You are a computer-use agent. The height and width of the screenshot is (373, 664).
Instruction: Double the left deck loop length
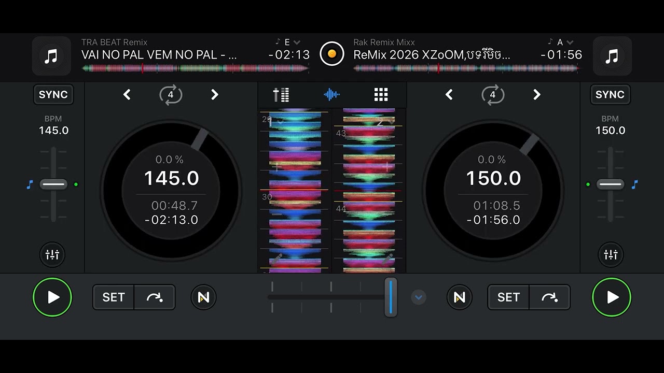(x=214, y=95)
